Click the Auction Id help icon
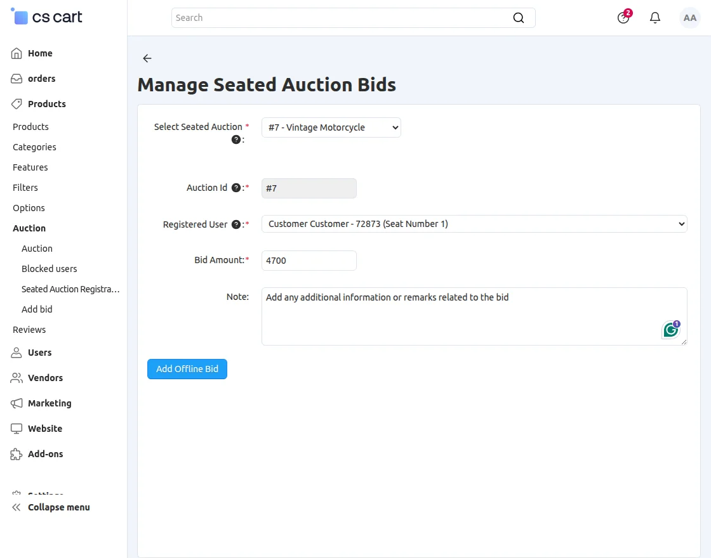The image size is (711, 558). point(236,188)
